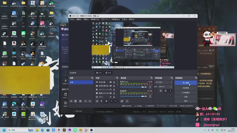The width and height of the screenshot is (237, 133).
Task: Undock the 控制按钮 panel via float icon
Action: pyautogui.click(x=196, y=78)
